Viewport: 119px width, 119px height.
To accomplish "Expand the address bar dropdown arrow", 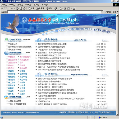I will (x=102, y=12).
